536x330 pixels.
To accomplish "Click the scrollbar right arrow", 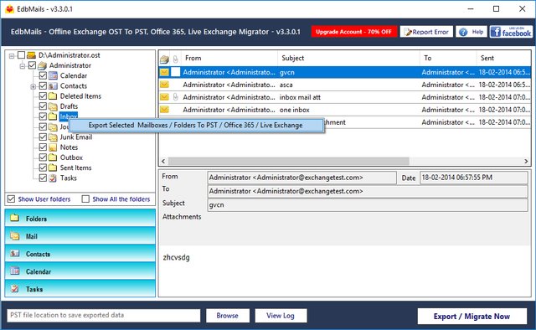I will pyautogui.click(x=526, y=161).
